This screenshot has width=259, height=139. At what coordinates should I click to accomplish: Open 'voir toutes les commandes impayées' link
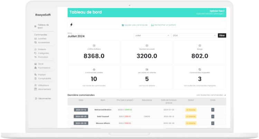tap(200, 85)
